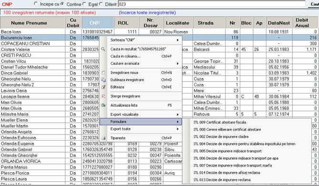This screenshot has width=319, height=186.
Task: Choose Dubleaza inregistrare menu entry
Action: 141,80
